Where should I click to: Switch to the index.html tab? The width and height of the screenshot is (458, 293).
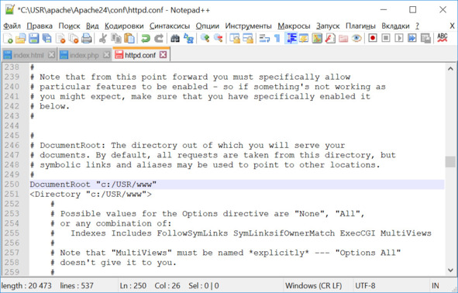(x=29, y=55)
